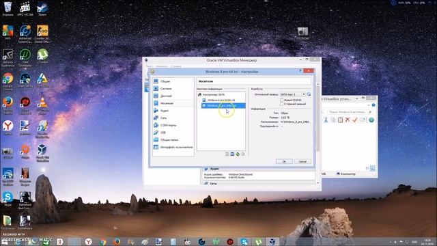Click the scroll-down arrow in VirtualBox Manager details

[318, 183]
